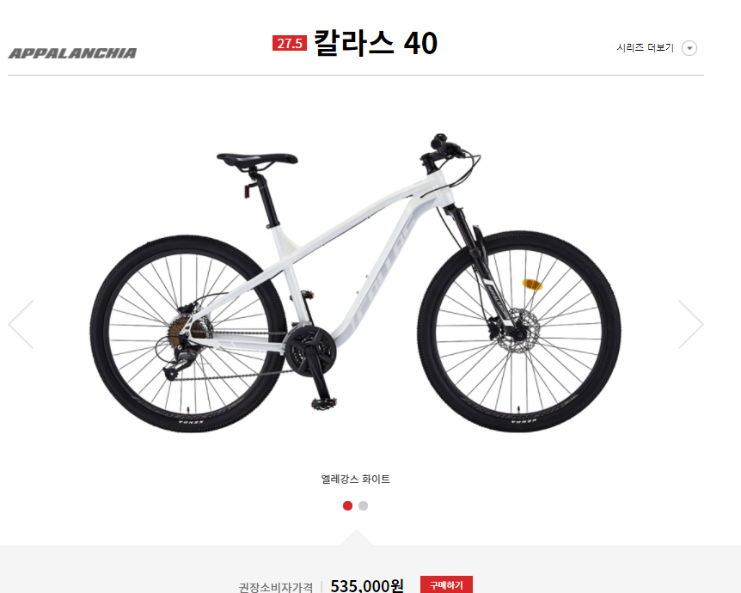Click the APPALANCHIA brand logo

click(72, 53)
